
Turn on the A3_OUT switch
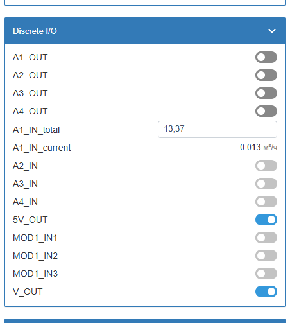[266, 93]
